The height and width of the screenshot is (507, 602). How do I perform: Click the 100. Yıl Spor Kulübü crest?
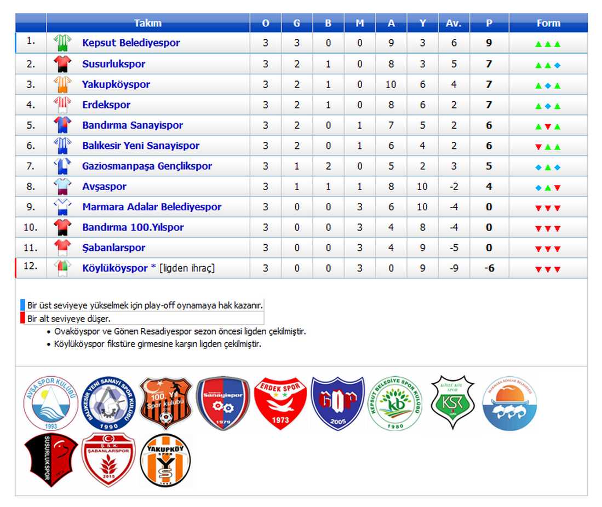click(165, 404)
